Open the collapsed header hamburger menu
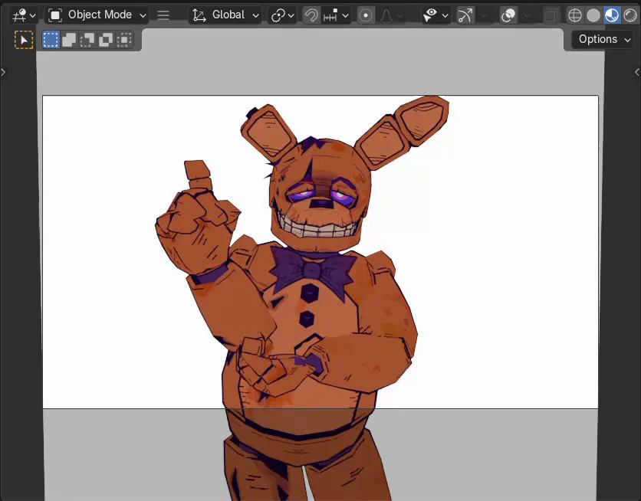 [x=163, y=15]
